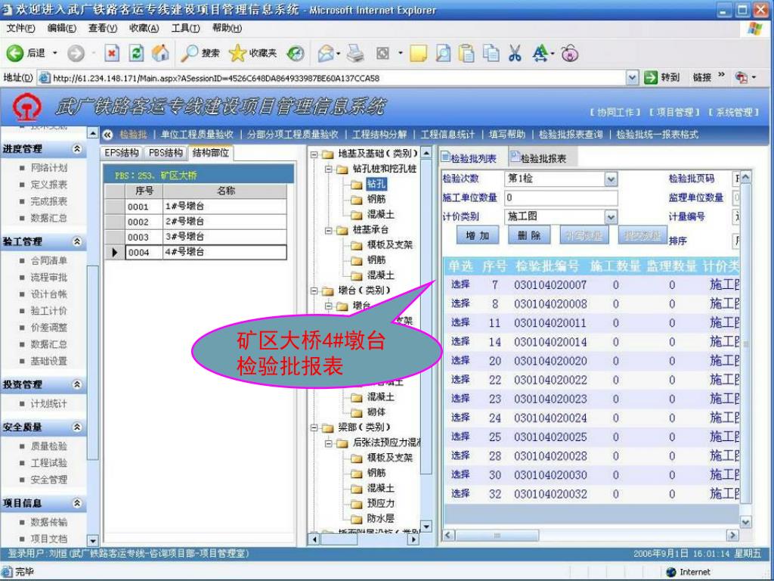
Task: Open 单位工程质量验收 in navigation bar
Action: click(x=197, y=135)
